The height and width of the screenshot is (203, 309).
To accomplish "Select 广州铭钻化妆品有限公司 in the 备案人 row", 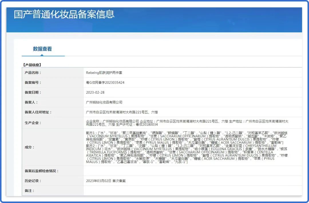I will 104,102.
